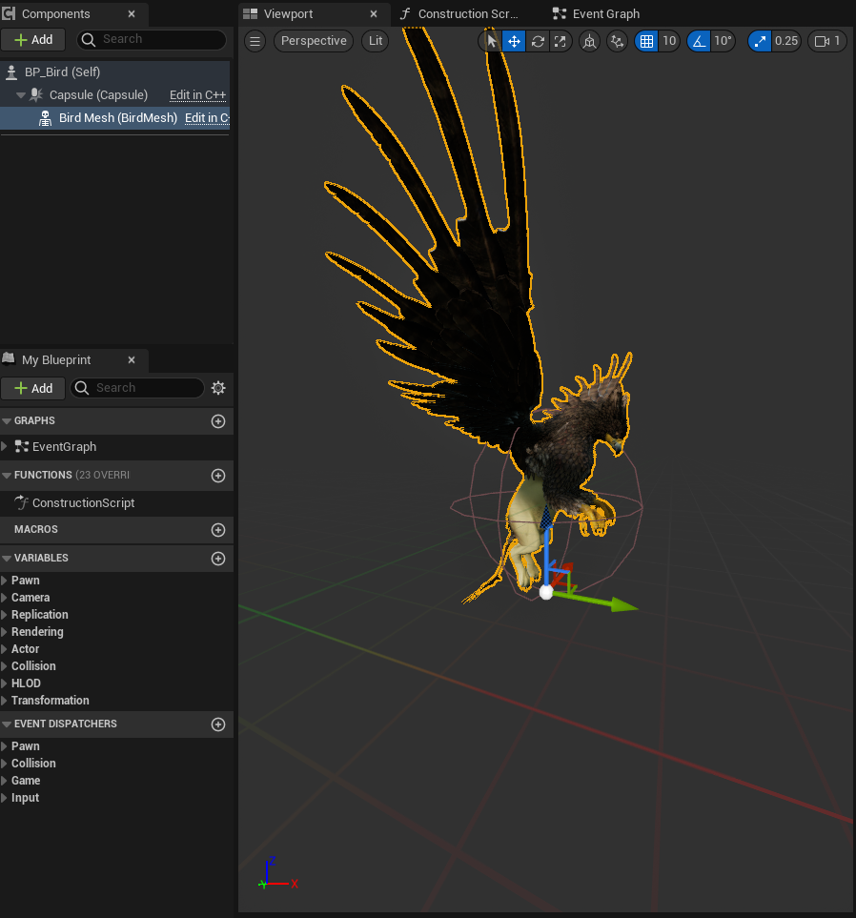The width and height of the screenshot is (856, 918).
Task: Open the Lit view mode dropdown
Action: (x=376, y=41)
